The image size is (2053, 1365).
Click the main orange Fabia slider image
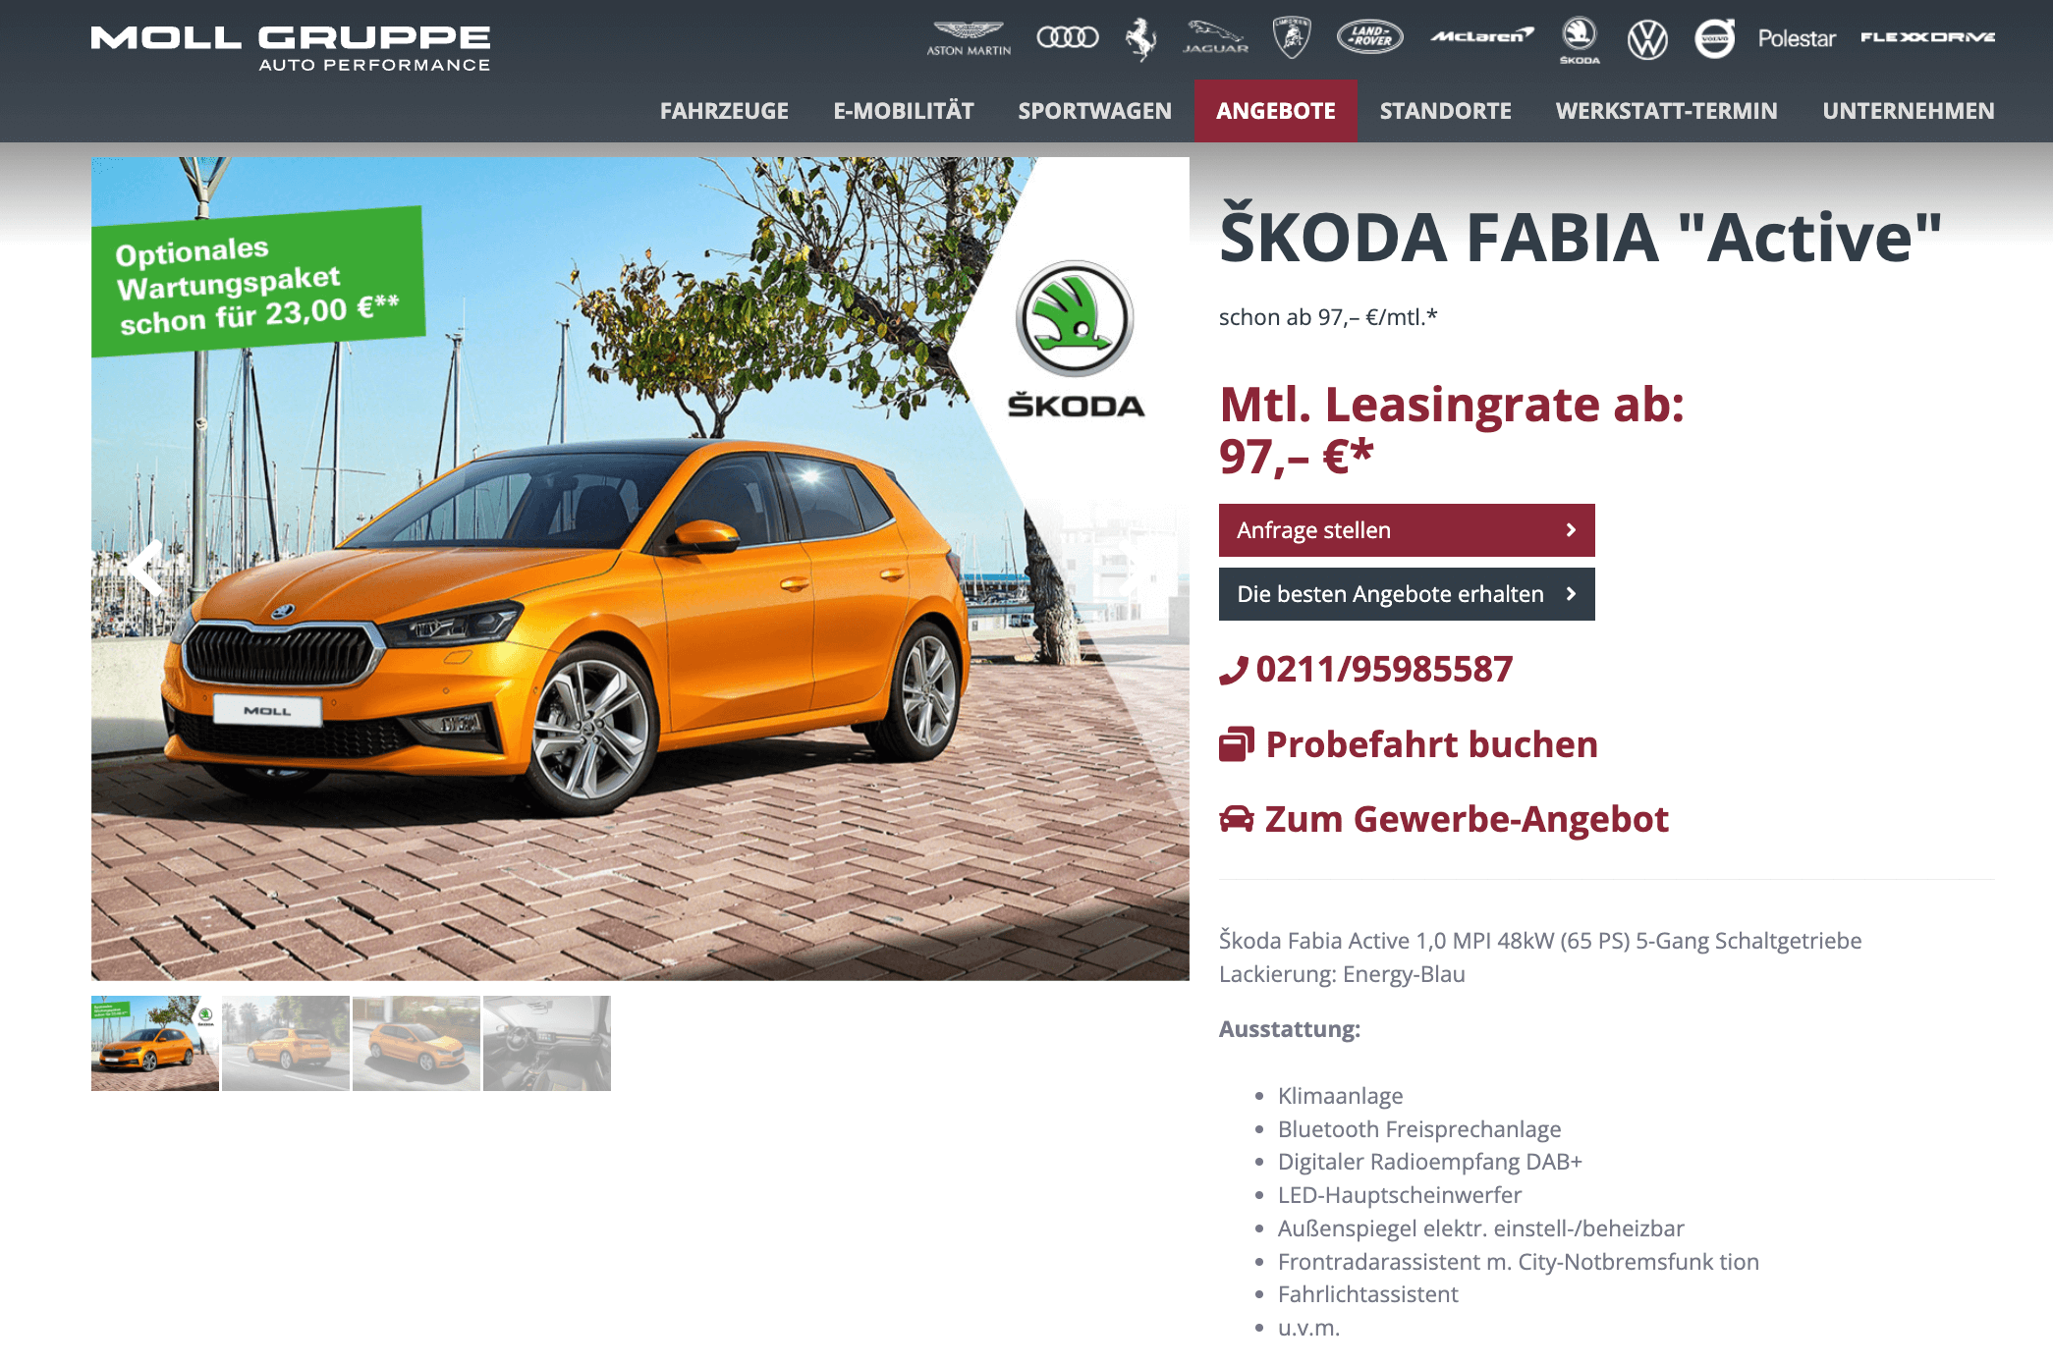point(640,569)
